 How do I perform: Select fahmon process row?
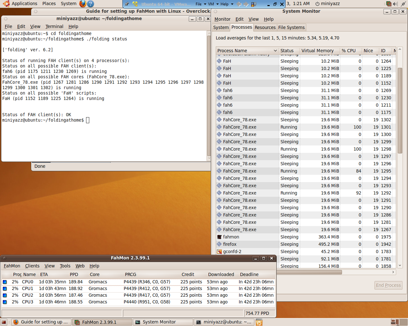[306, 237]
